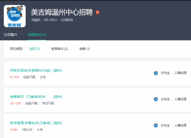
Task: Click 许先生 in 早教双语老师 row
Action: click(165, 73)
